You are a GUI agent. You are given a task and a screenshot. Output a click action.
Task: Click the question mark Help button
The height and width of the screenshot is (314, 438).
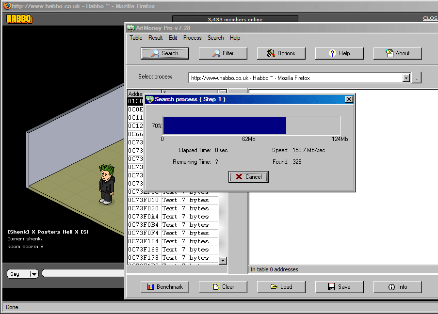click(340, 53)
